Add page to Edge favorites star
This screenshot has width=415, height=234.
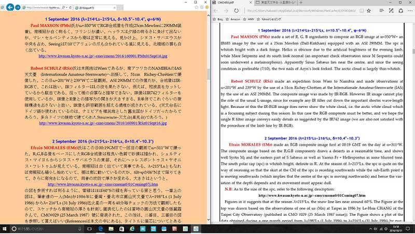click(369, 11)
